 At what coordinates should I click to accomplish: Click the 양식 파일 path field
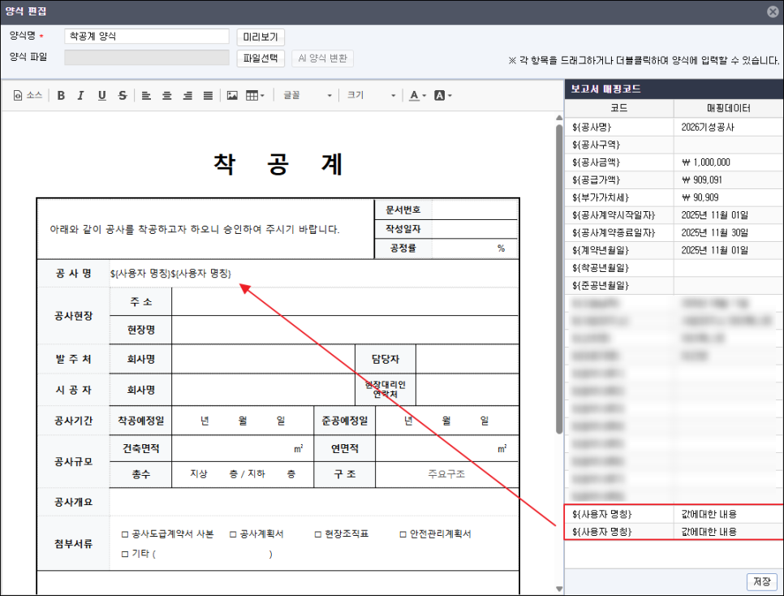click(147, 58)
